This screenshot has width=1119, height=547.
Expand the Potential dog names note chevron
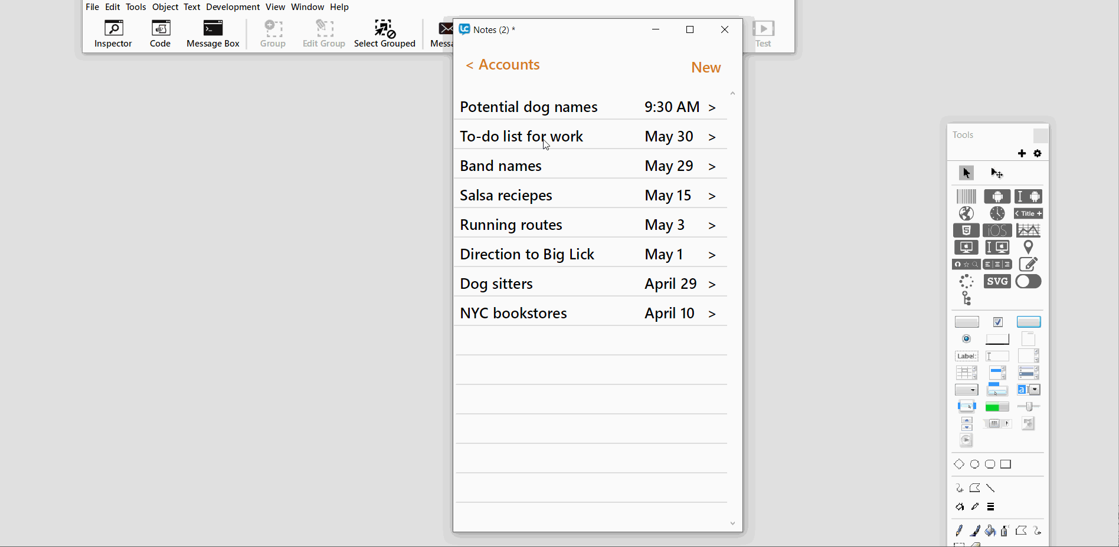tap(712, 108)
